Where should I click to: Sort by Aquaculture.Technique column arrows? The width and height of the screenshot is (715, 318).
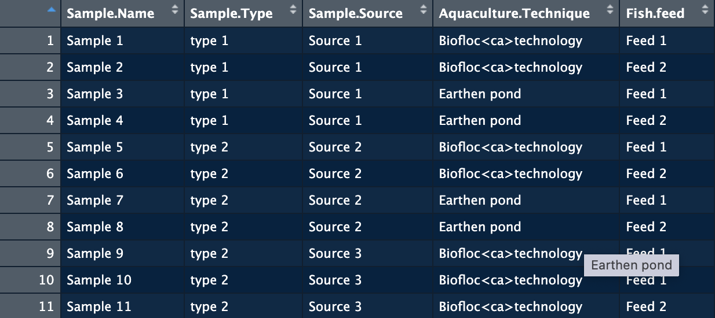click(610, 10)
